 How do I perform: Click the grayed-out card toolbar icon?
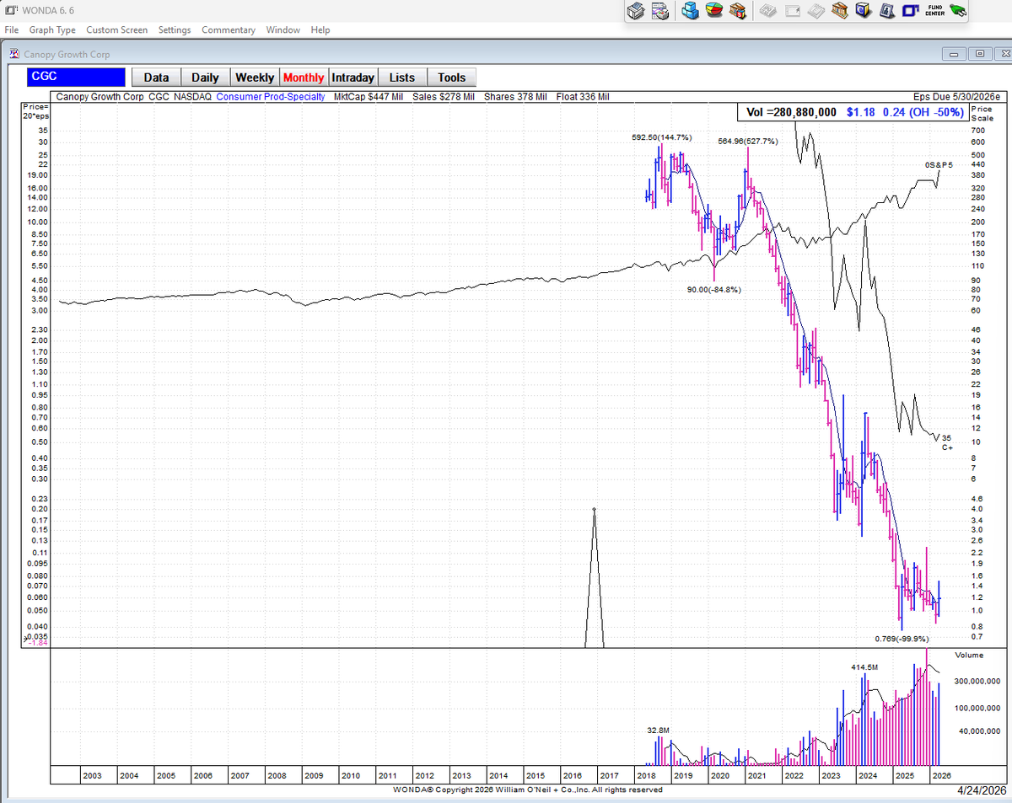click(x=792, y=11)
